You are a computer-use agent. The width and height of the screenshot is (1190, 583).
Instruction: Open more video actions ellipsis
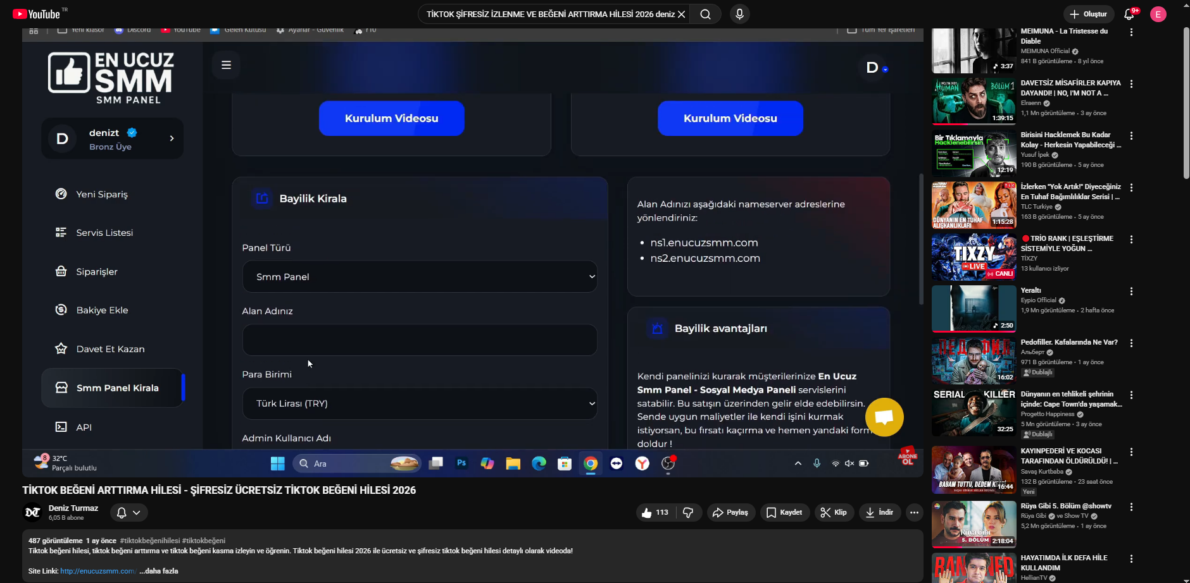tap(914, 512)
